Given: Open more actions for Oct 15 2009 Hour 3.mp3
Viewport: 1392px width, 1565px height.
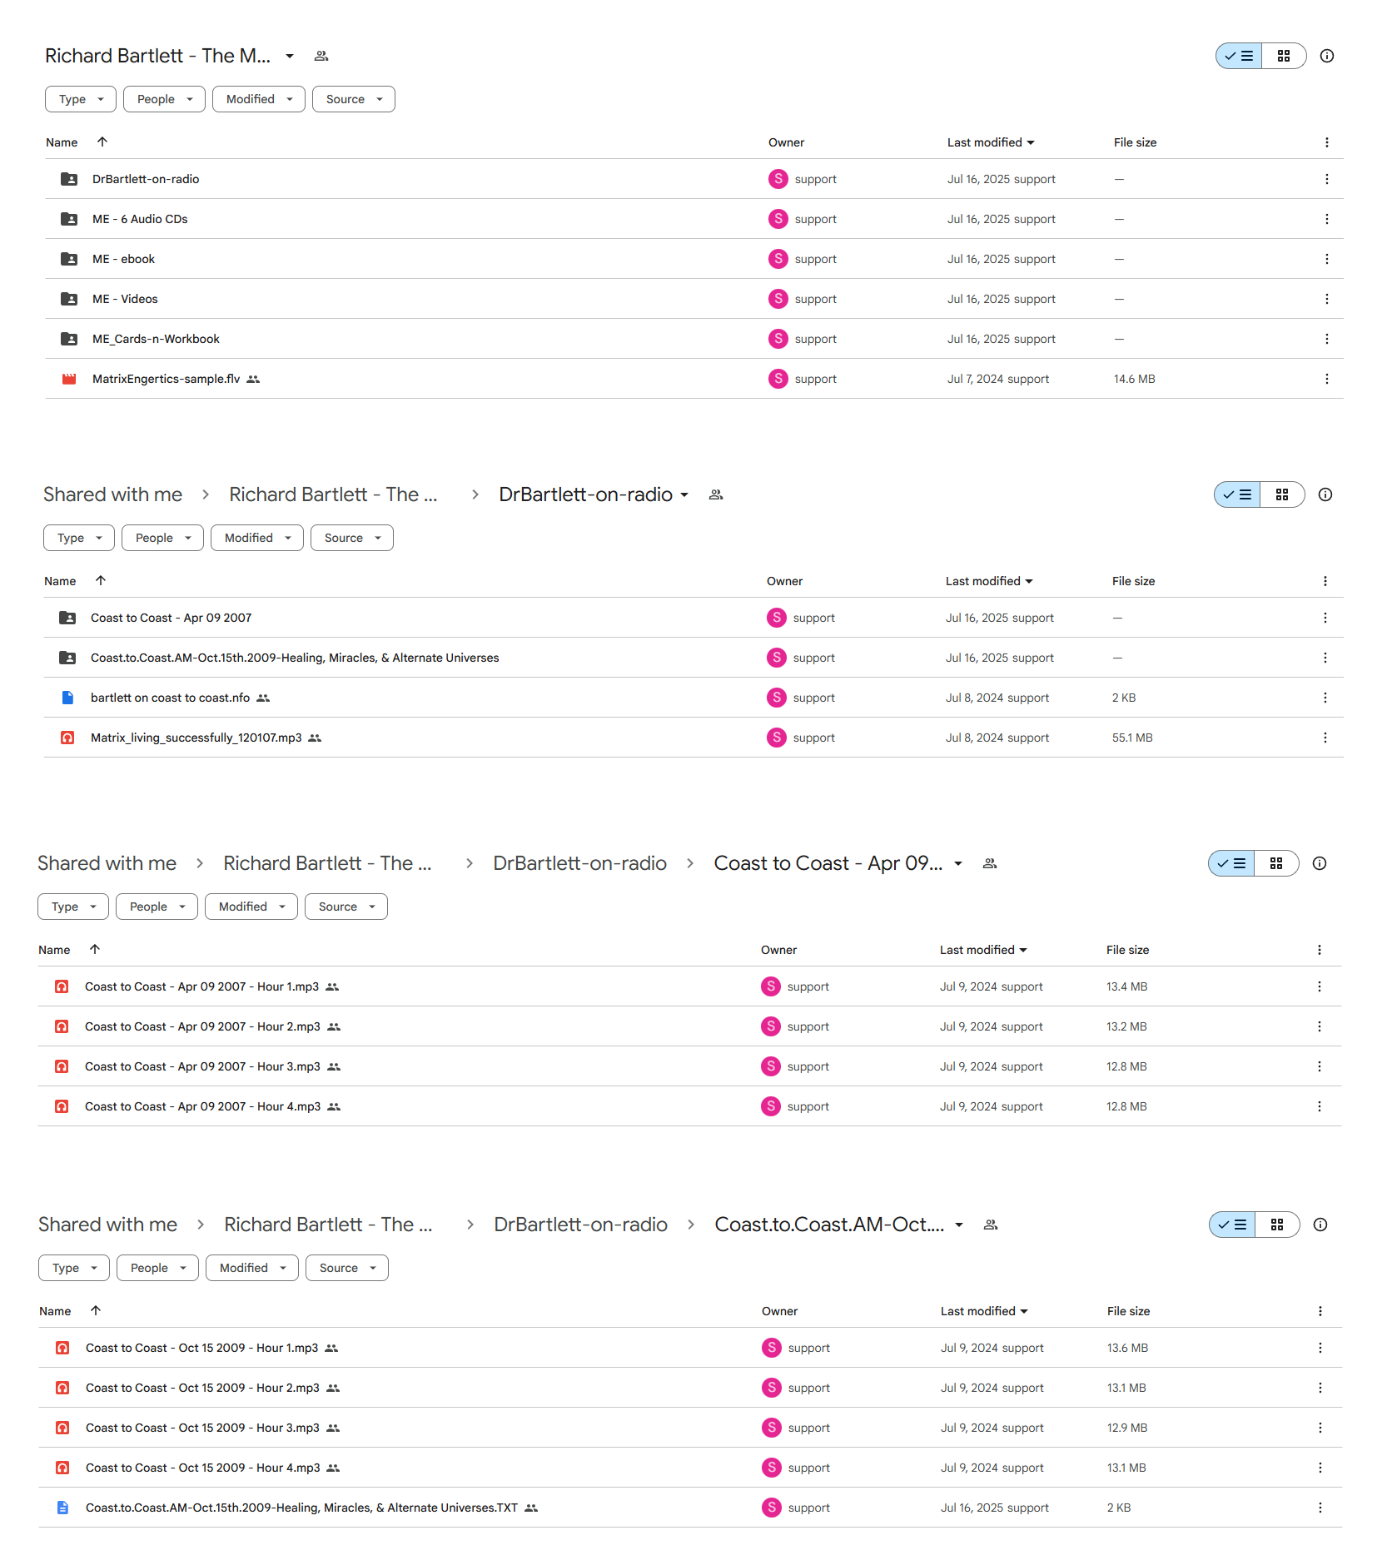Looking at the screenshot, I should point(1320,1428).
